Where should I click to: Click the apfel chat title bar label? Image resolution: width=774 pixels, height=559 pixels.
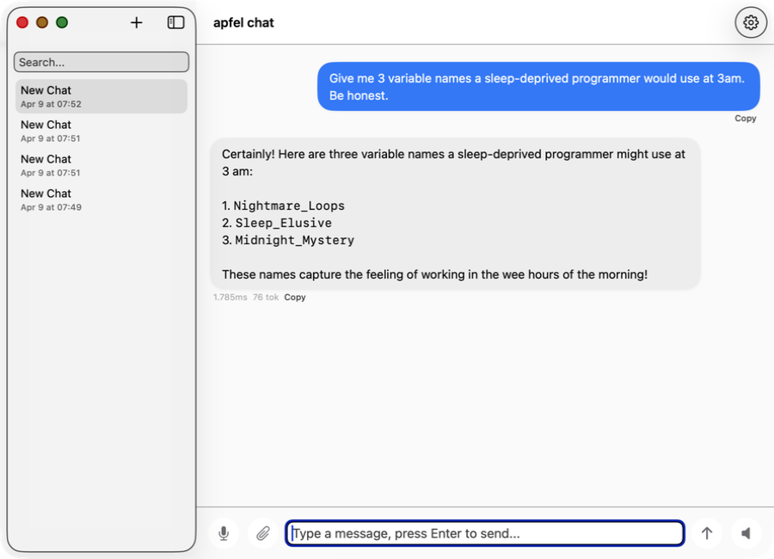pyautogui.click(x=243, y=22)
